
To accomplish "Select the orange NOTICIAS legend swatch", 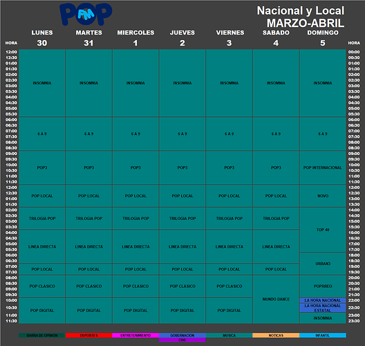I will pyautogui.click(x=276, y=336).
